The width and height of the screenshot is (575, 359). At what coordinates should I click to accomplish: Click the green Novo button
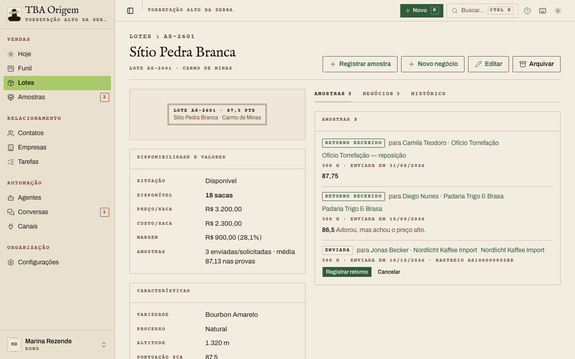pyautogui.click(x=421, y=11)
